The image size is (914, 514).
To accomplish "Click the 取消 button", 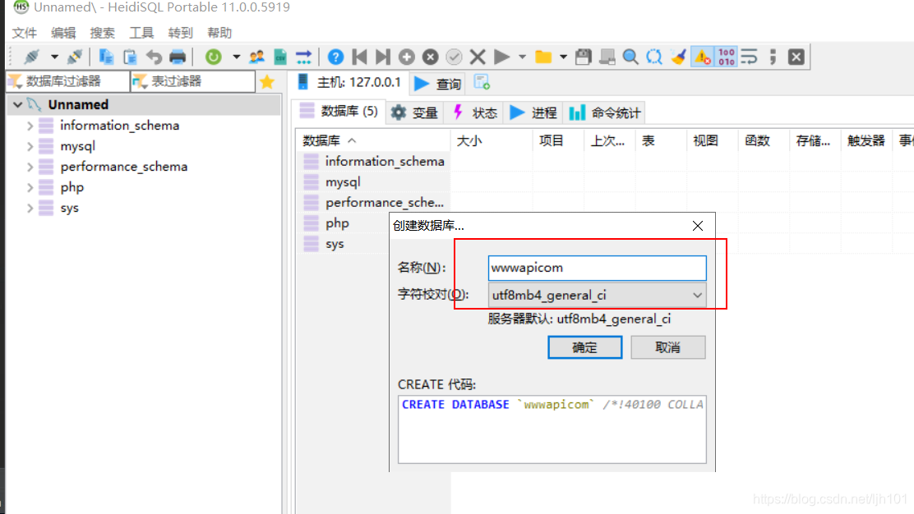I will click(x=668, y=347).
